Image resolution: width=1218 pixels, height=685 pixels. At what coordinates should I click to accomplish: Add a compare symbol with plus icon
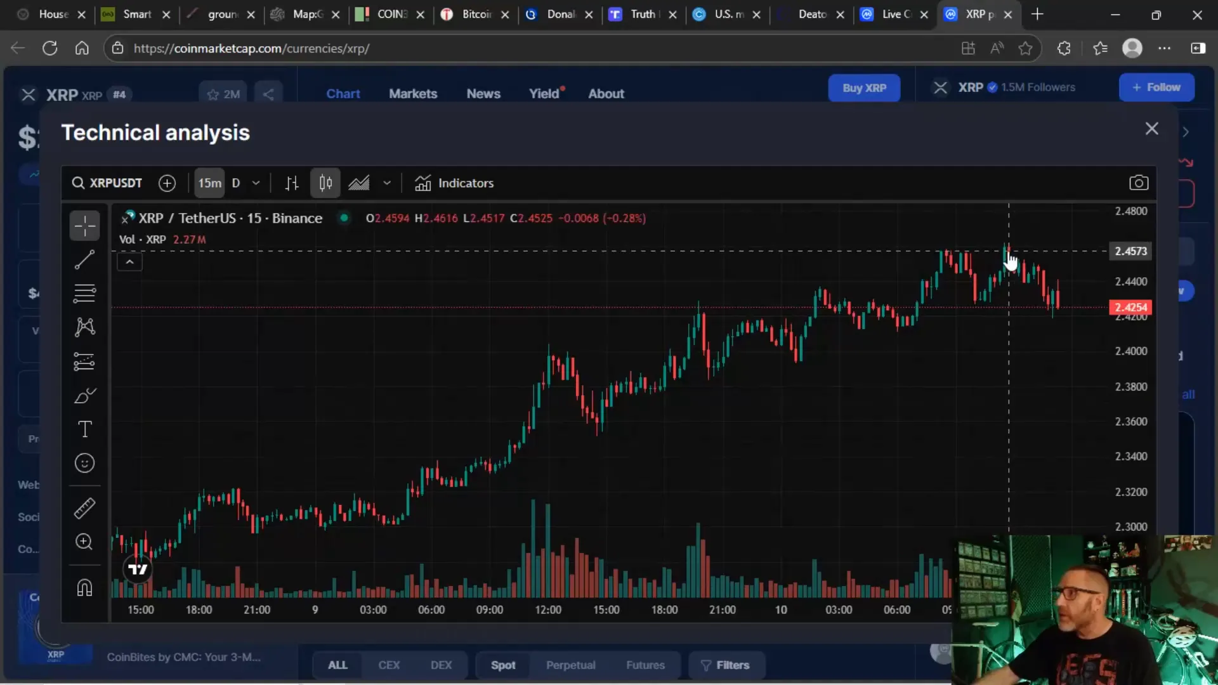click(167, 183)
